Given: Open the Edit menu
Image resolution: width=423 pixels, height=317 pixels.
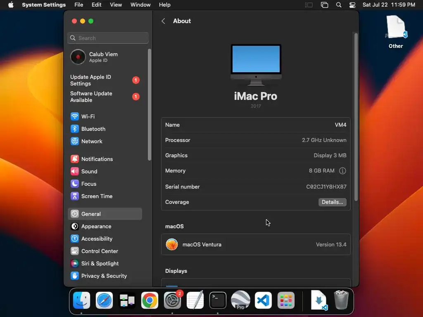Looking at the screenshot, I should click(x=96, y=5).
